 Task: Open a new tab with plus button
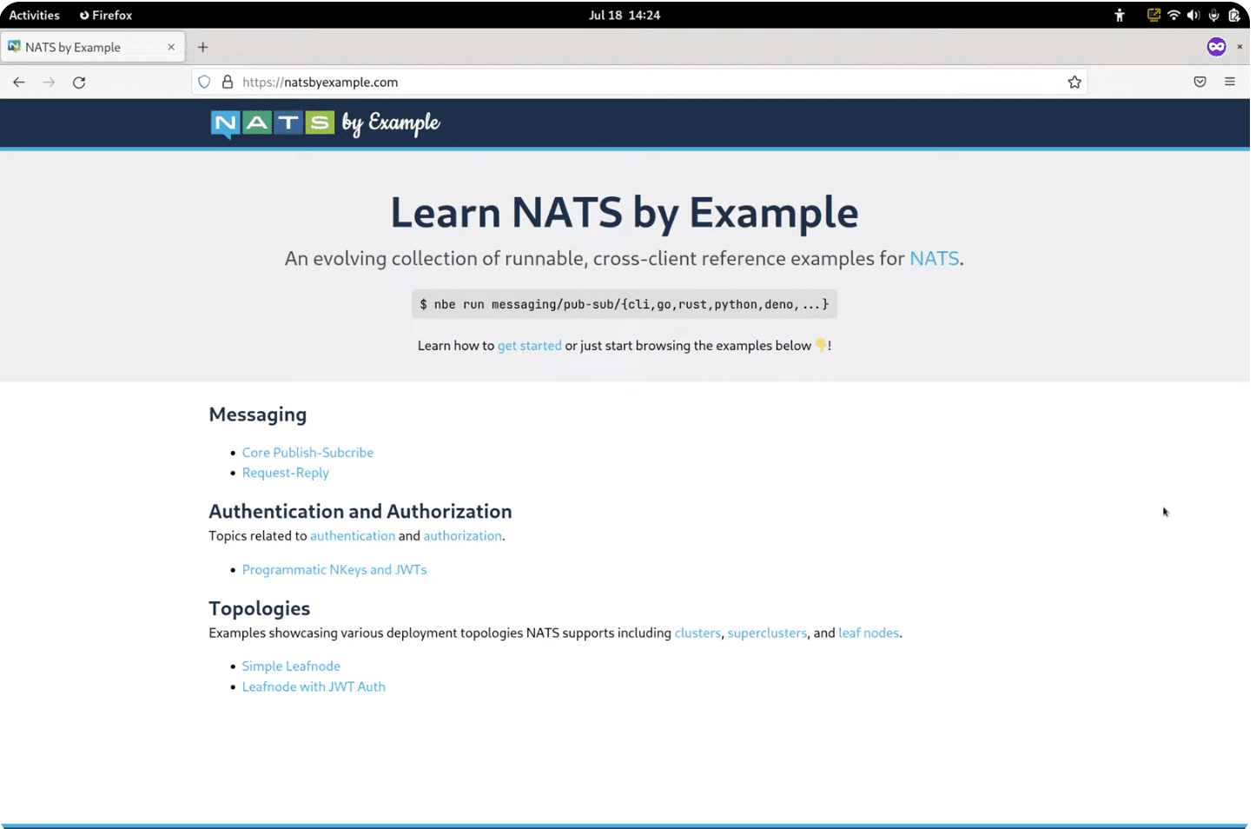[x=202, y=47]
